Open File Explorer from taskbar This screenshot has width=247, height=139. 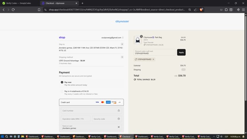coord(23,136)
